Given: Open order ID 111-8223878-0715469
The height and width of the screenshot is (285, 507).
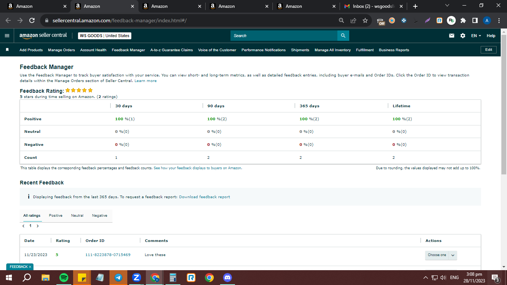Looking at the screenshot, I should [x=108, y=255].
